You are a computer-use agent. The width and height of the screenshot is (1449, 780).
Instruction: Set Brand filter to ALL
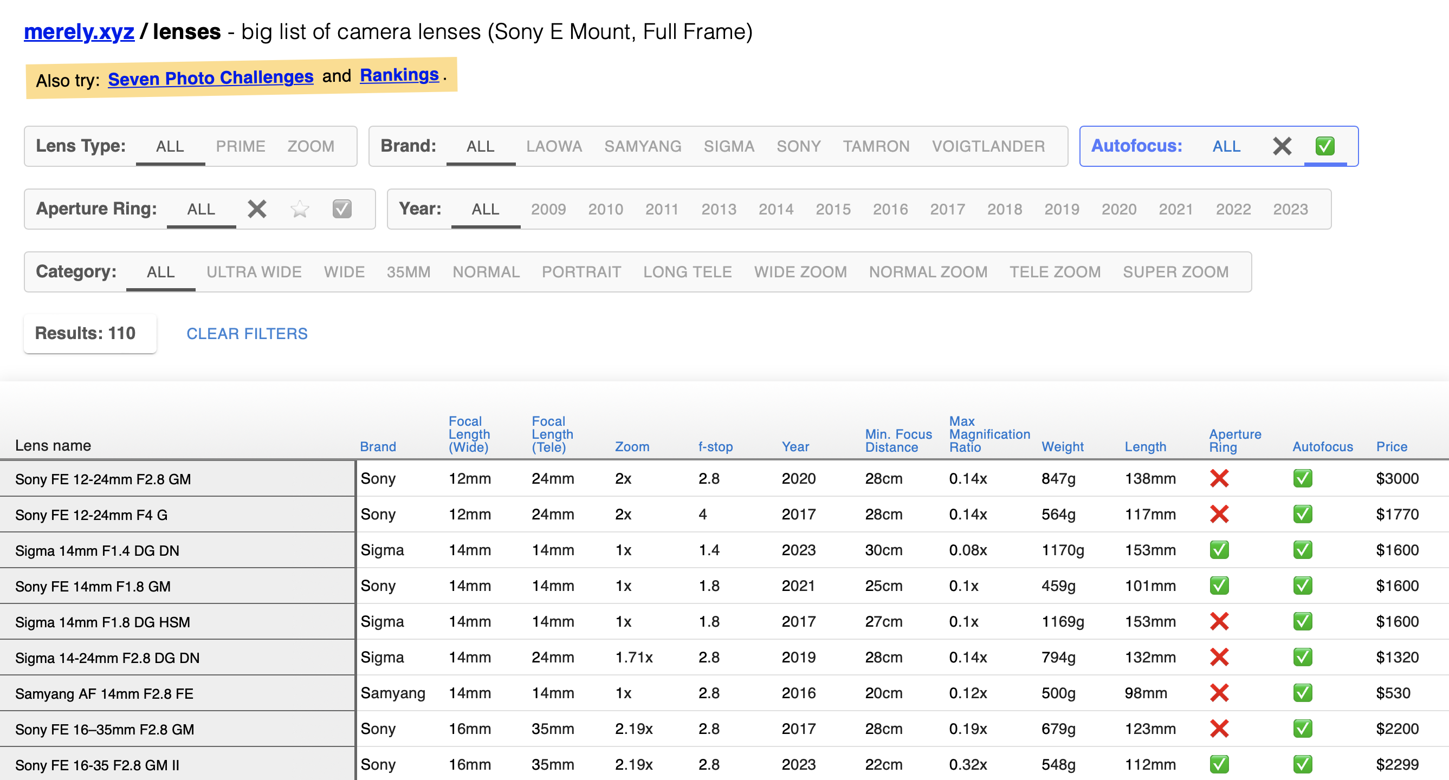tap(480, 146)
